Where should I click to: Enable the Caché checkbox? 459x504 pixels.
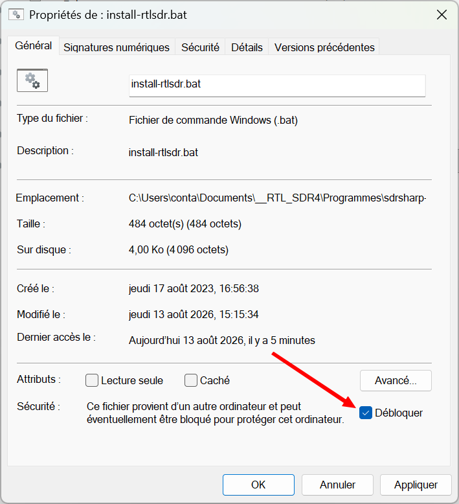click(191, 380)
